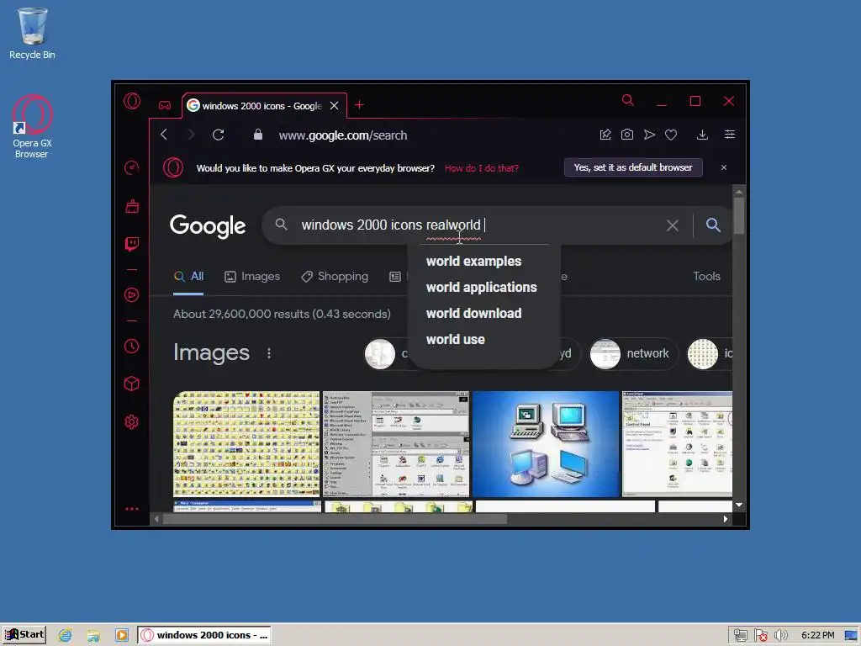Switch to the Shopping search tab
The height and width of the screenshot is (646, 861).
(335, 276)
